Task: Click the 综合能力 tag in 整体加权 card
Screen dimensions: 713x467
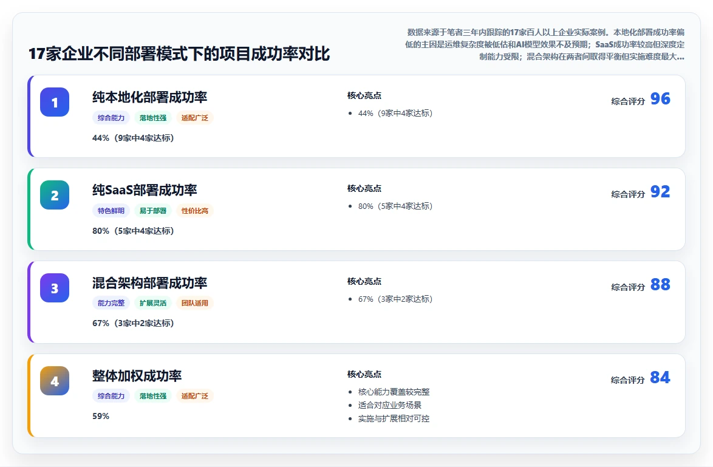Action: point(111,396)
